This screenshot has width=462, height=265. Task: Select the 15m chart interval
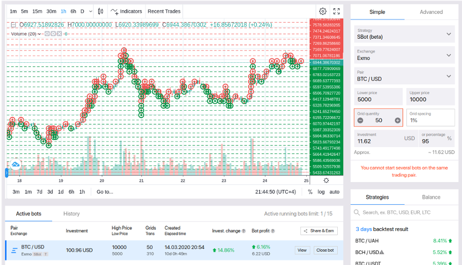(x=37, y=11)
